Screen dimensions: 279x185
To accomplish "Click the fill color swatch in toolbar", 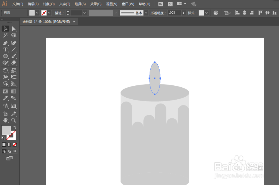I will 6,130.
